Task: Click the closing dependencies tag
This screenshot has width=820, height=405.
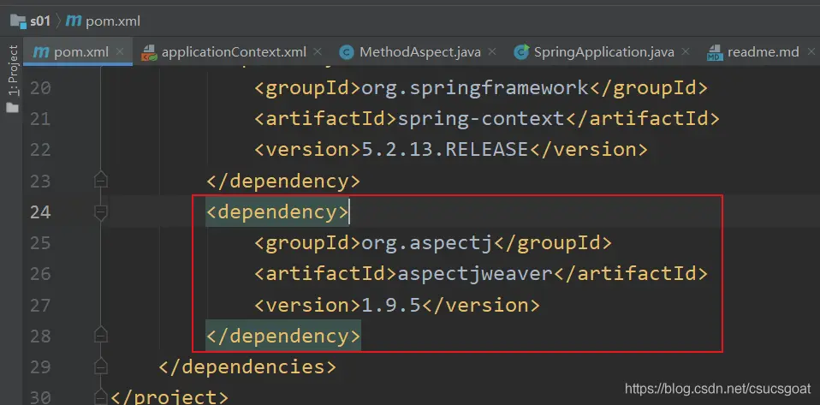Action: [x=247, y=366]
